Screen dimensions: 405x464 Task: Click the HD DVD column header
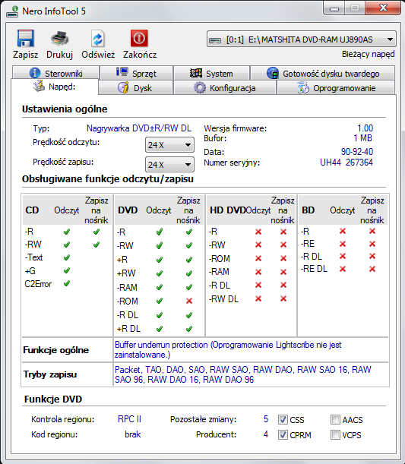[228, 210]
